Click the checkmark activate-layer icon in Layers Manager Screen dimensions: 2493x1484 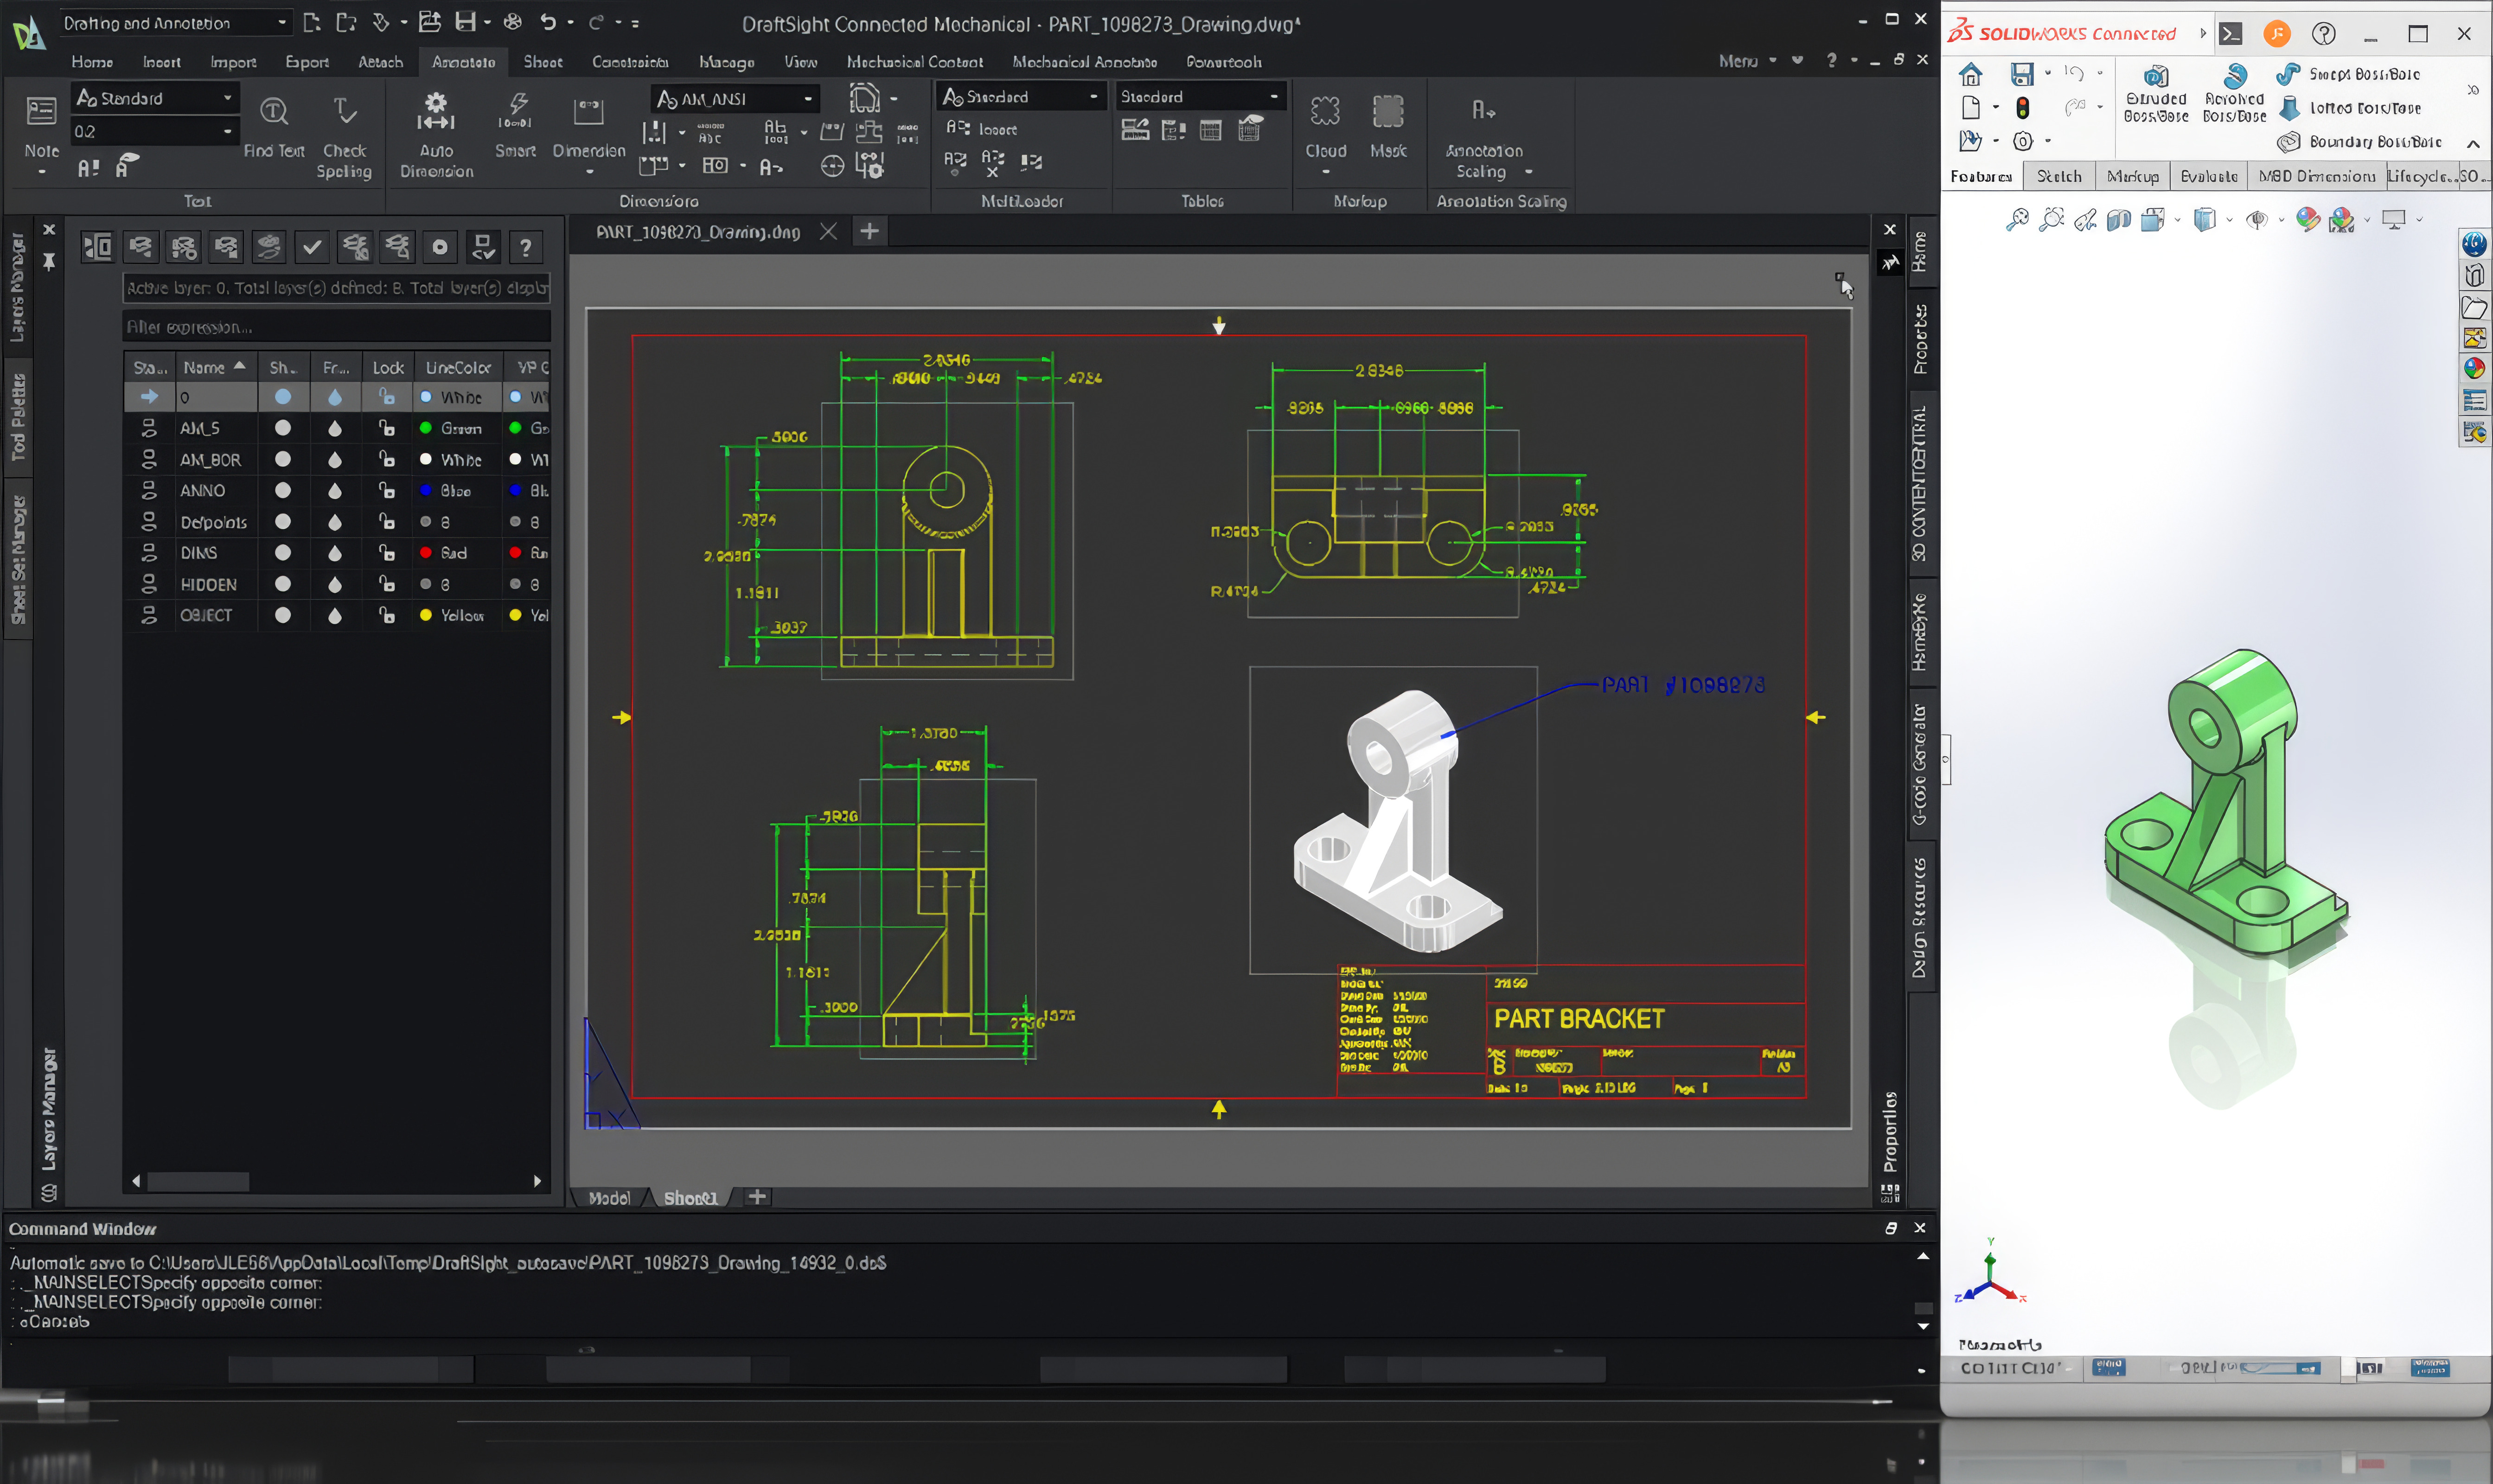[x=312, y=247]
